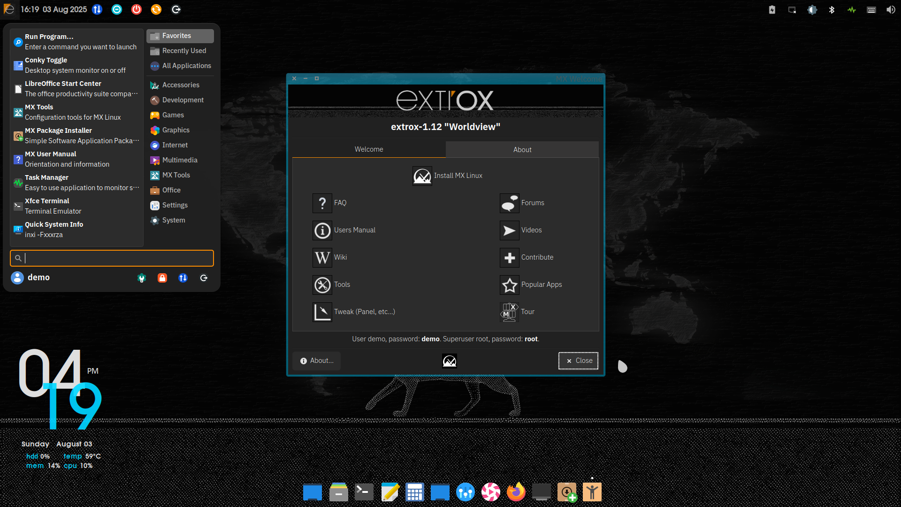Open the green settings icon beside demo

pyautogui.click(x=142, y=278)
